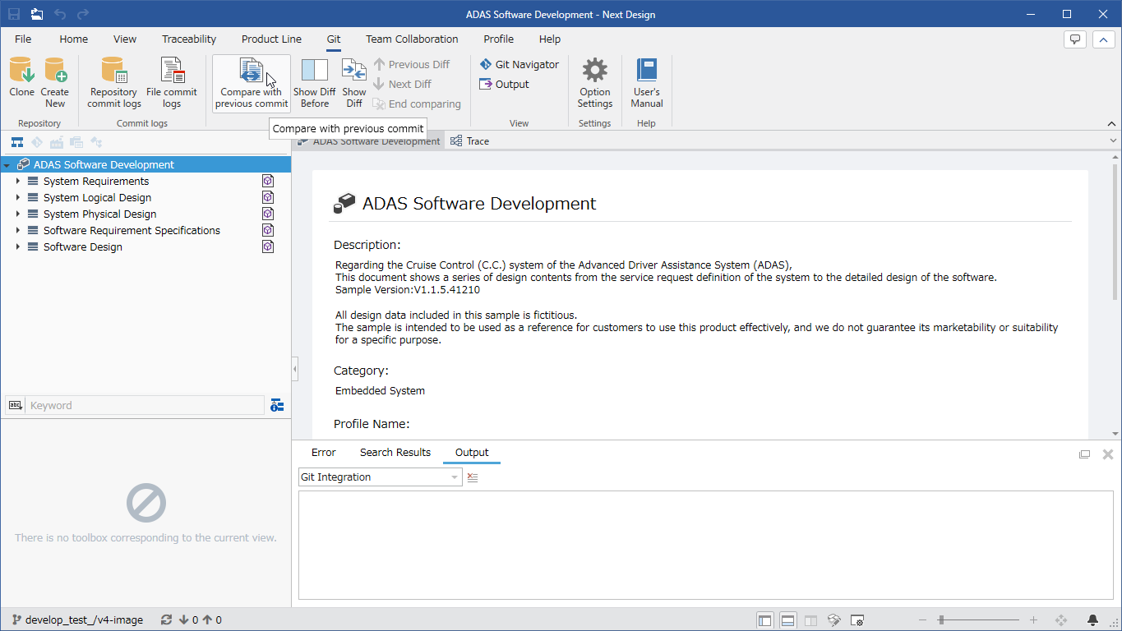Click Compare with previous commit button

tap(252, 82)
